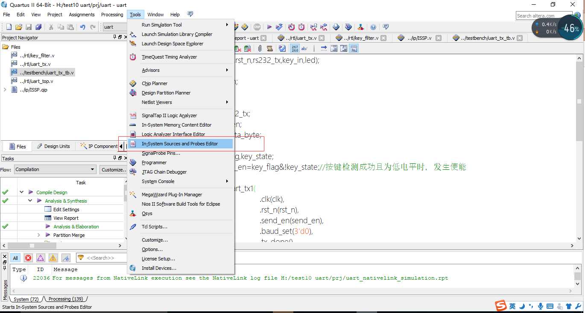Viewport: 585px width, 313px height.
Task: Collapse Compile Design task tree
Action: point(21,192)
